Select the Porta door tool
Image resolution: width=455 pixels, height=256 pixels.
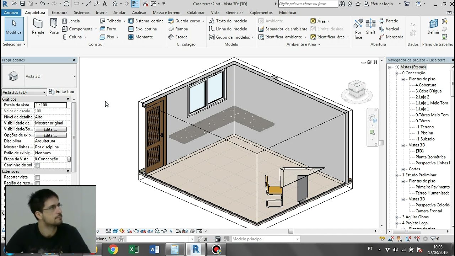(54, 27)
